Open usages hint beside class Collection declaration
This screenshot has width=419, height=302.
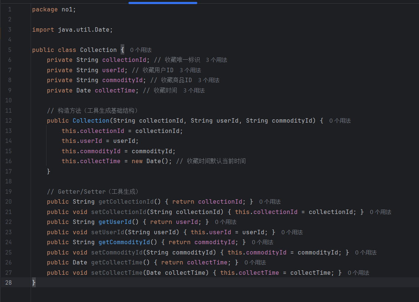click(x=141, y=50)
